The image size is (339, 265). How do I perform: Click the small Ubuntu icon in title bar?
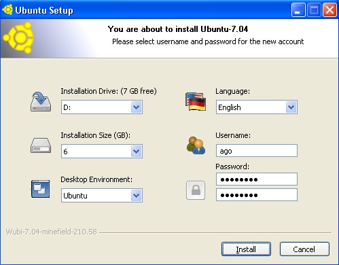7,10
